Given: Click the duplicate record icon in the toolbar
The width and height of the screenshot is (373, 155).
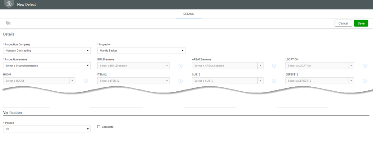Looking at the screenshot, I should point(8,23).
